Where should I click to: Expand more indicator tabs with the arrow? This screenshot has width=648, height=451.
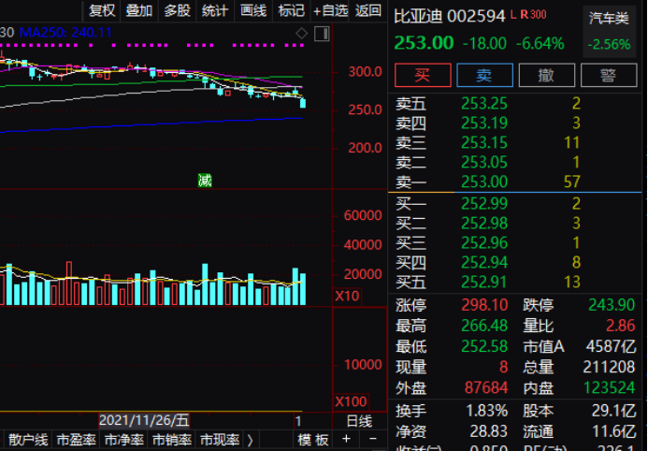tap(250, 440)
